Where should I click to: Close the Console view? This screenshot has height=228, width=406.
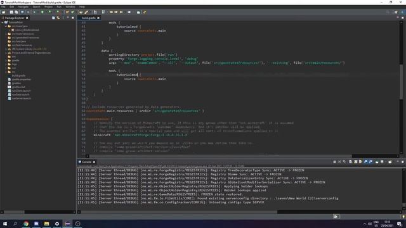[95, 162]
